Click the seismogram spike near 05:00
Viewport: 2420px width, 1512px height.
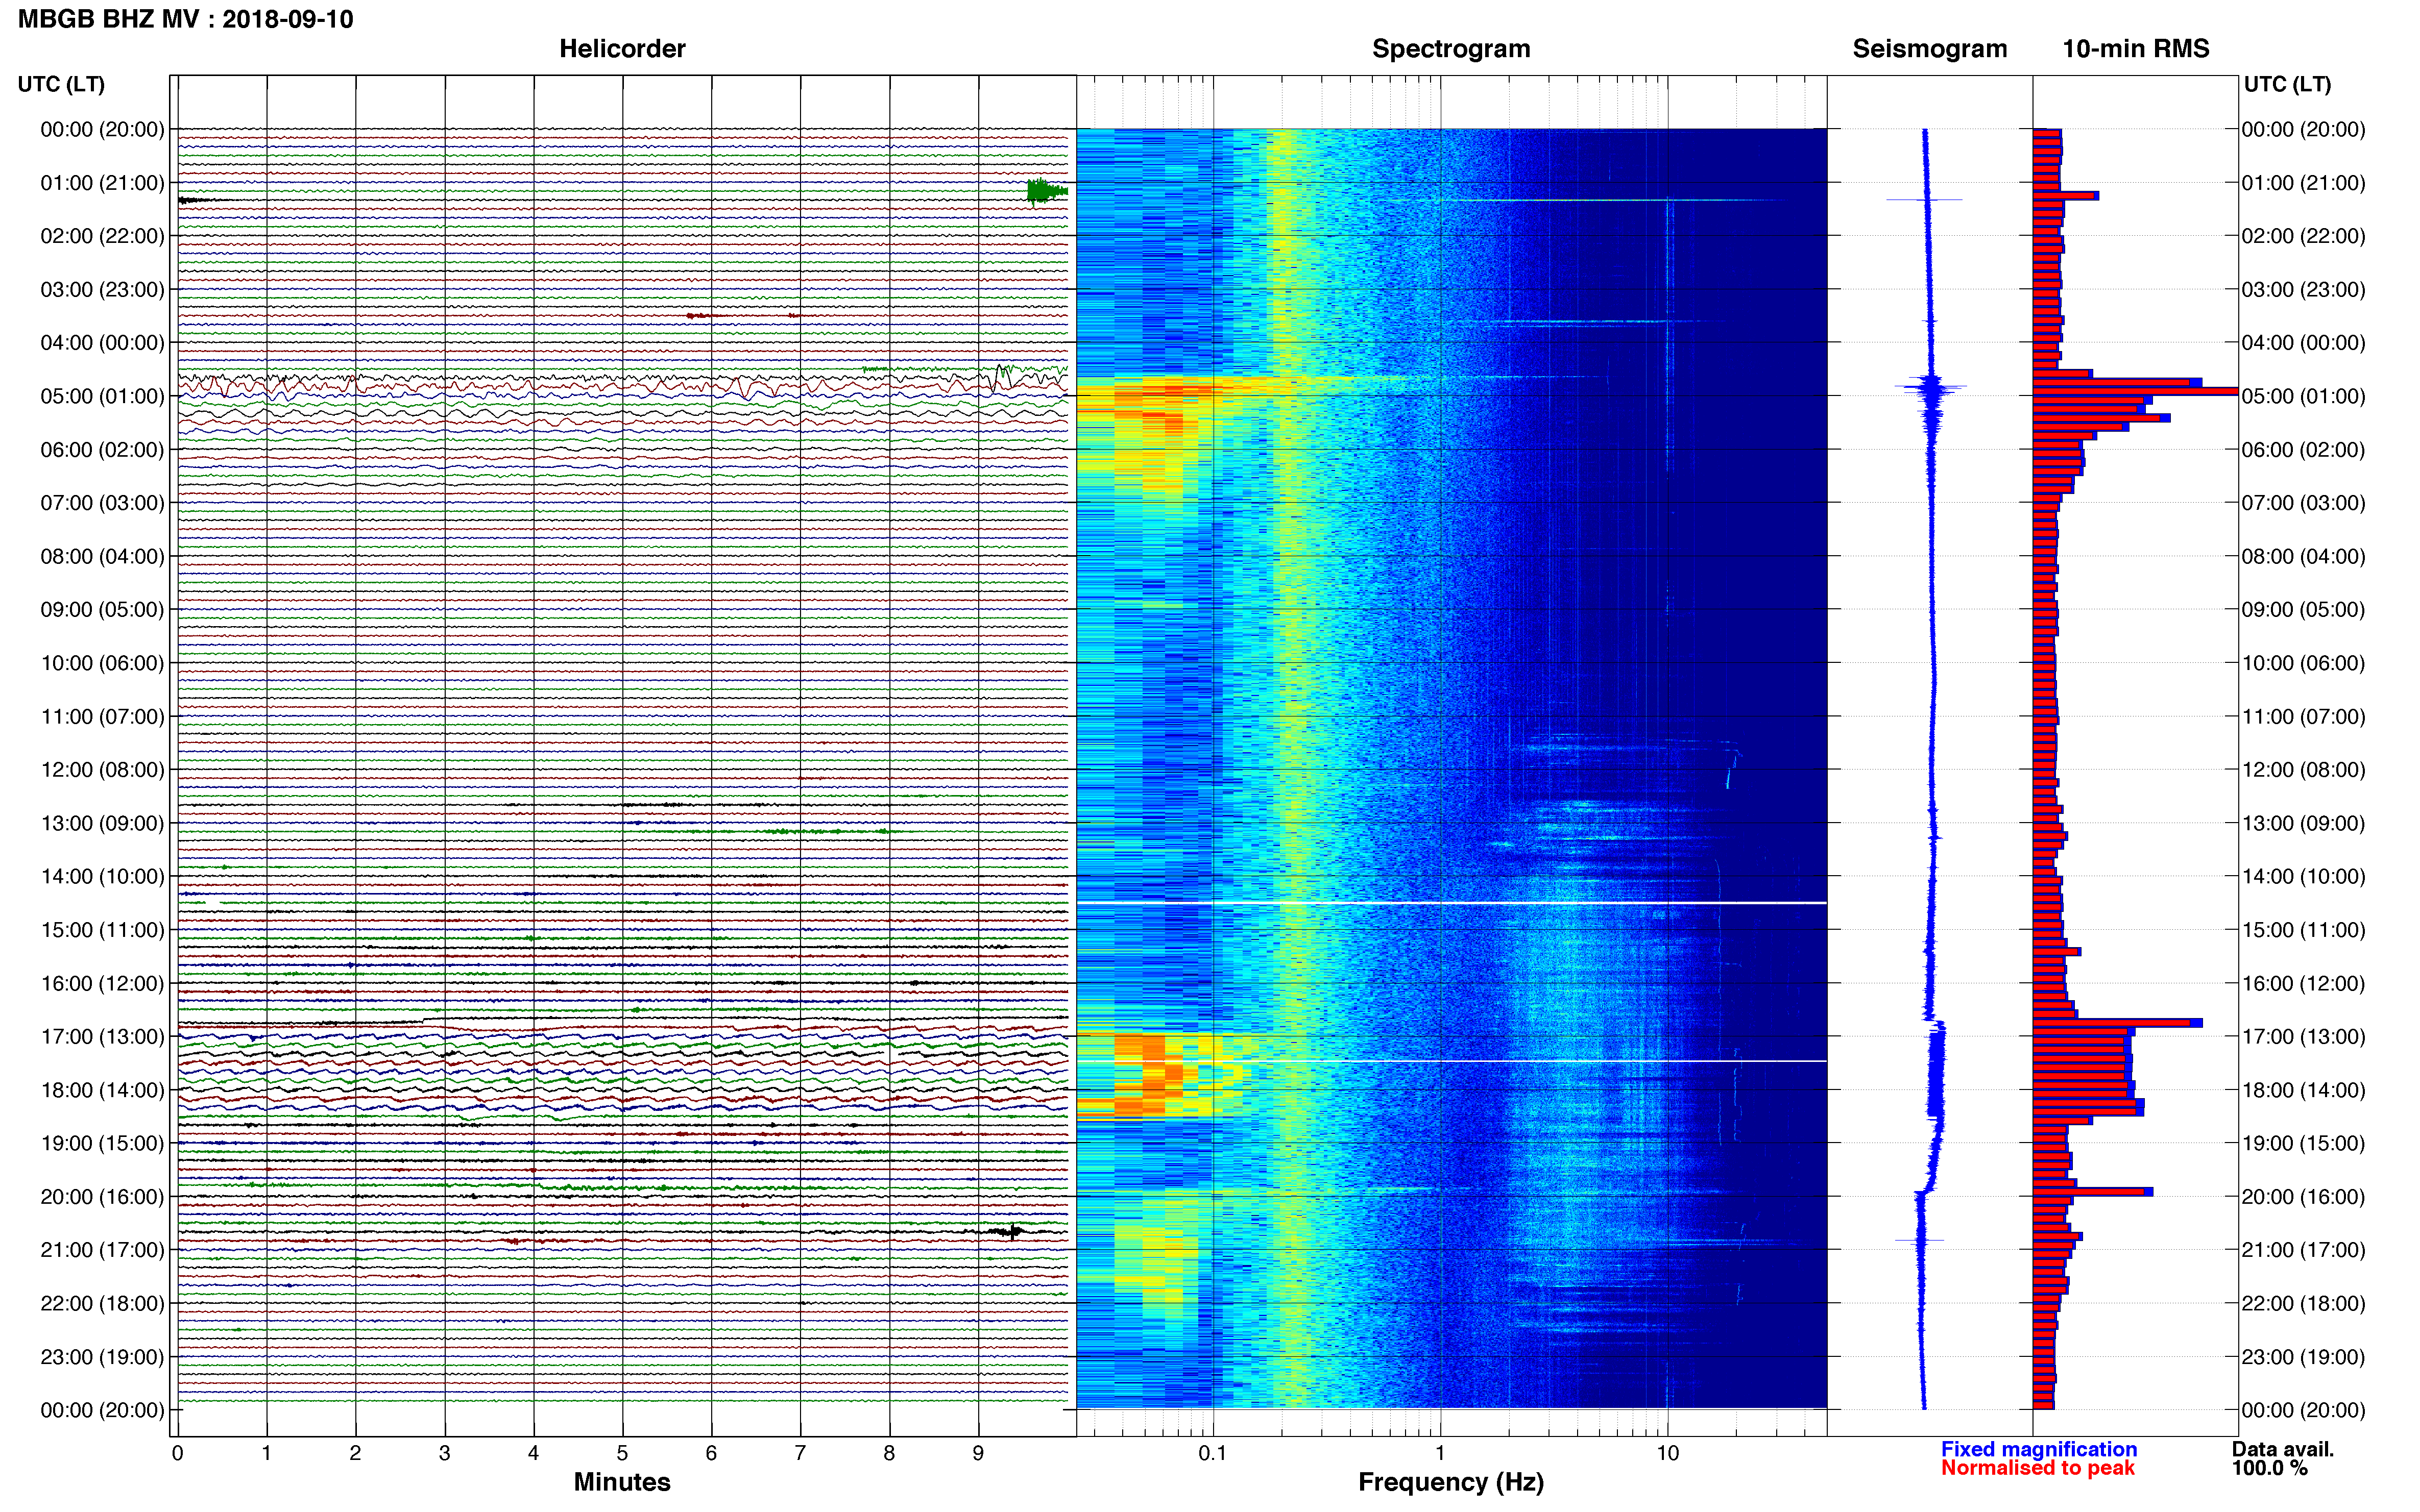(1931, 387)
